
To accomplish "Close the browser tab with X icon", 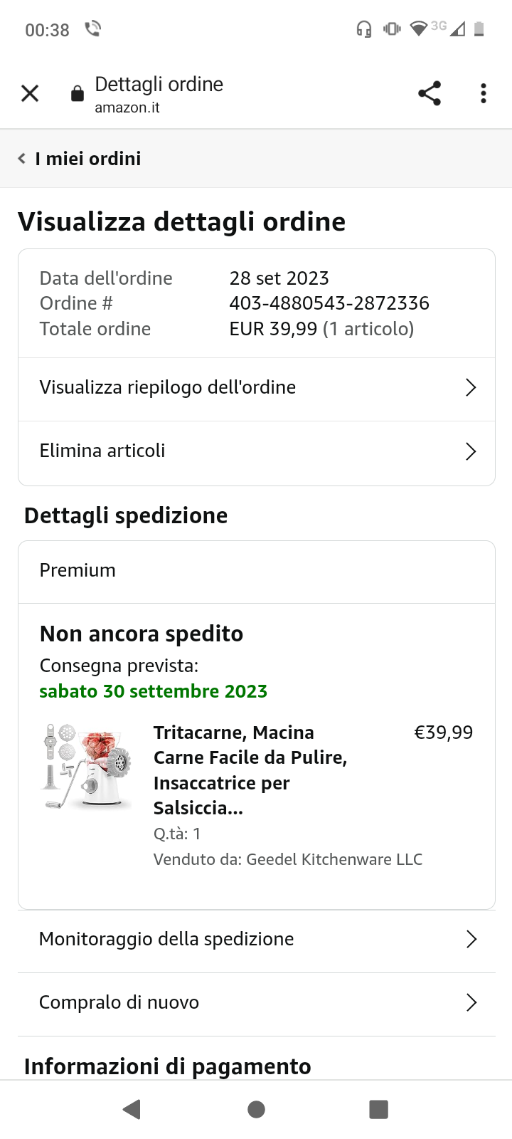I will tap(30, 93).
